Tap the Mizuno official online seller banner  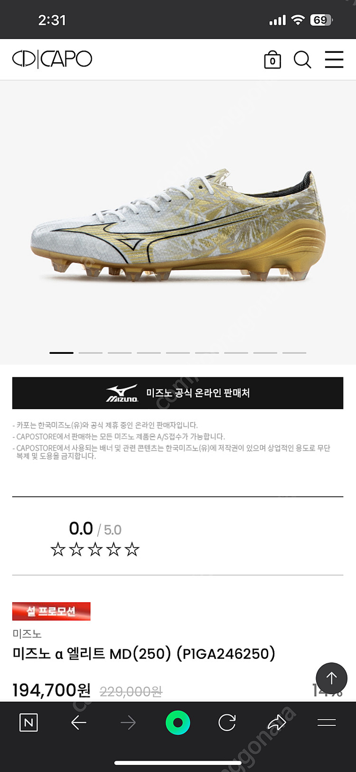(178, 393)
